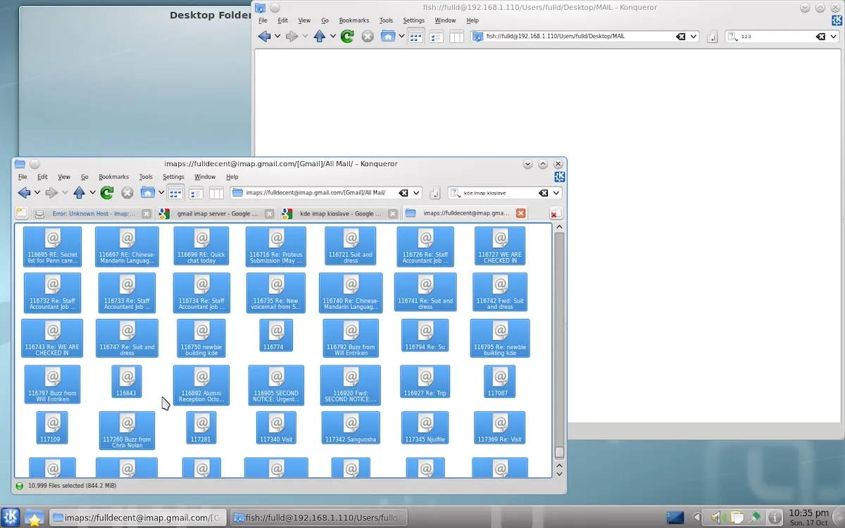845x528 pixels.
Task: Stop loading in the fish MAIL window
Action: tap(368, 37)
